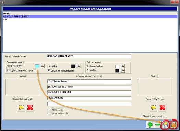
Task: Click the Montréal, QC H2G 2N8 field
Action: tap(89, 92)
